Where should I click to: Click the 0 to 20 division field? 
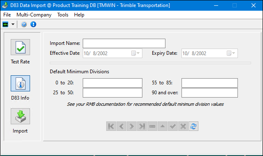(x=112, y=83)
